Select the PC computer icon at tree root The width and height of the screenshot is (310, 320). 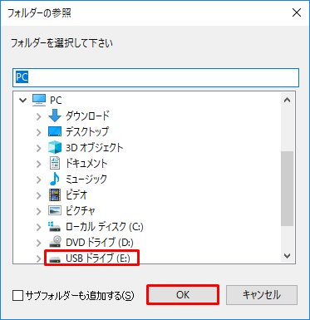[39, 100]
